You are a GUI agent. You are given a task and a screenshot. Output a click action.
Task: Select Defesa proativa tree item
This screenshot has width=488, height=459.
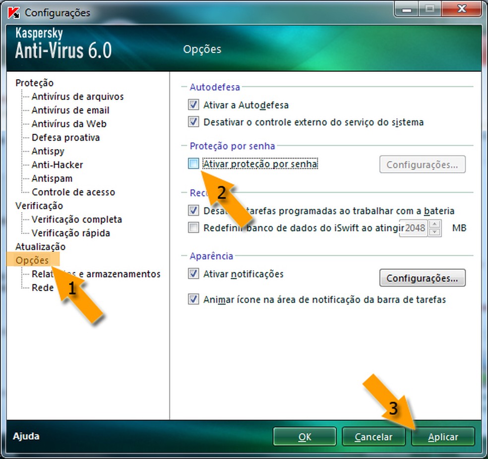65,138
